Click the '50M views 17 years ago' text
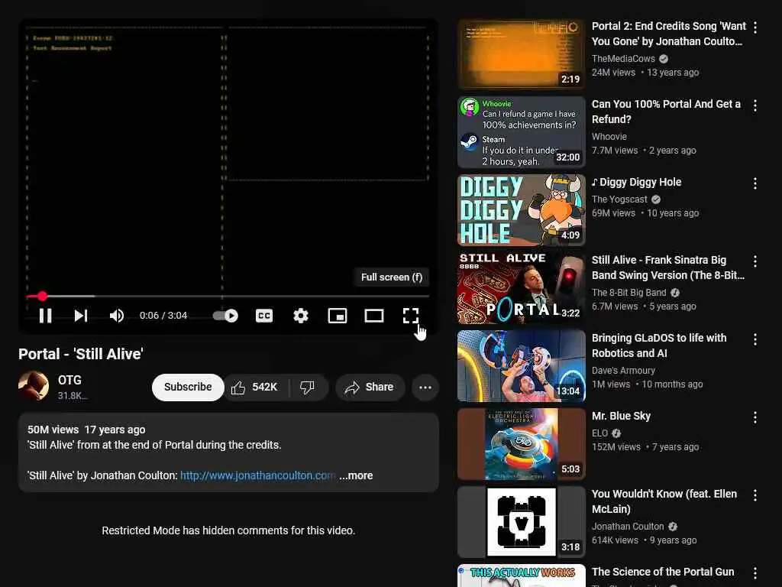Screen dimensions: 782x587 (86, 430)
